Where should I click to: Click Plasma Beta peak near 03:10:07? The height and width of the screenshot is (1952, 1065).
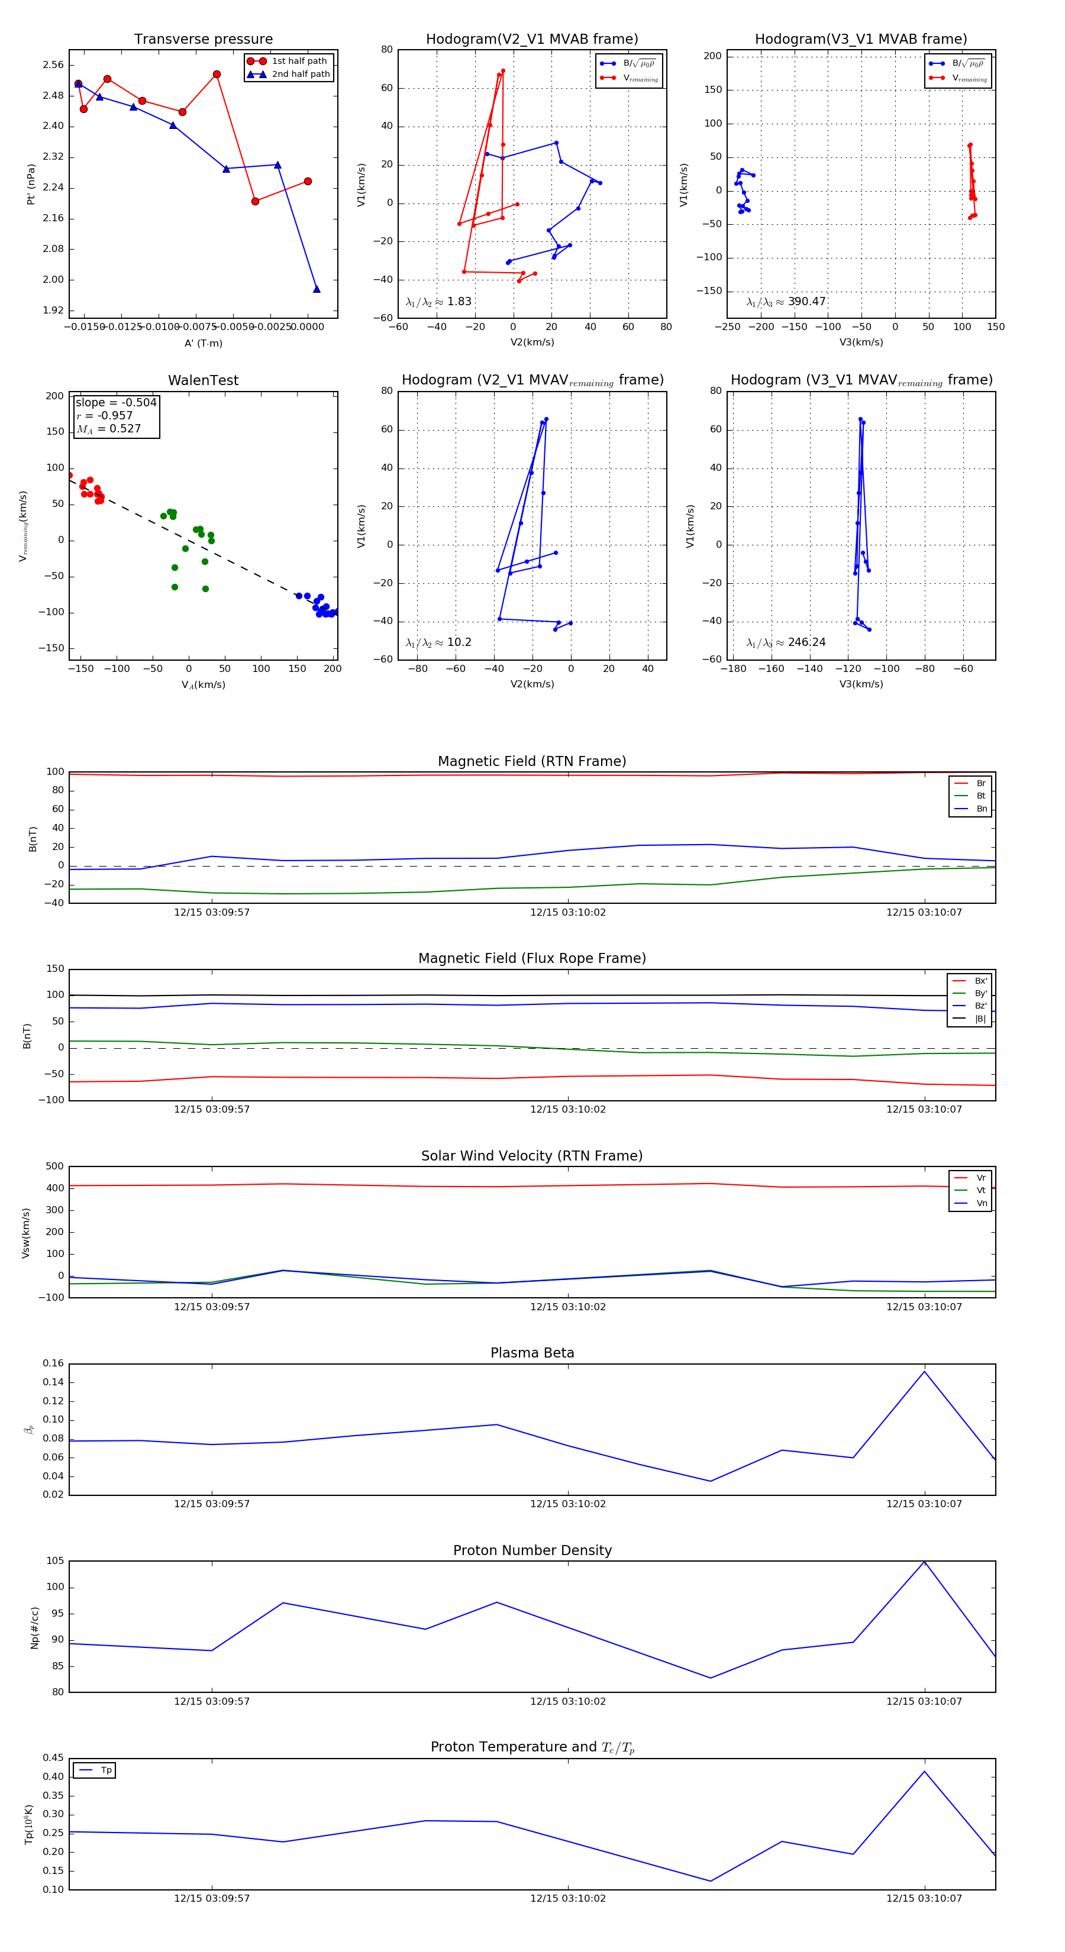pyautogui.click(x=924, y=1372)
